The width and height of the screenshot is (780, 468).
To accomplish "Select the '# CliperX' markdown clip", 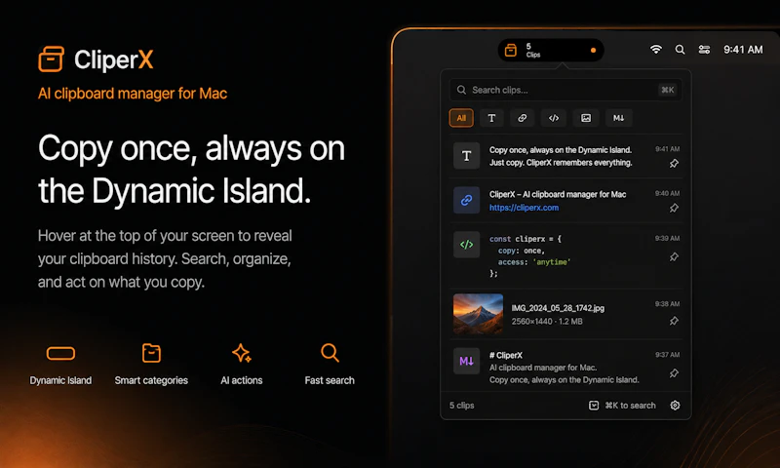I will coord(565,367).
